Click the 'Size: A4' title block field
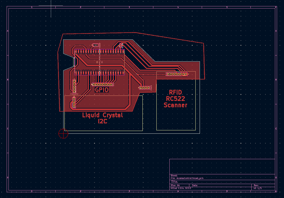This screenshot has height=198, width=284. click(x=175, y=186)
